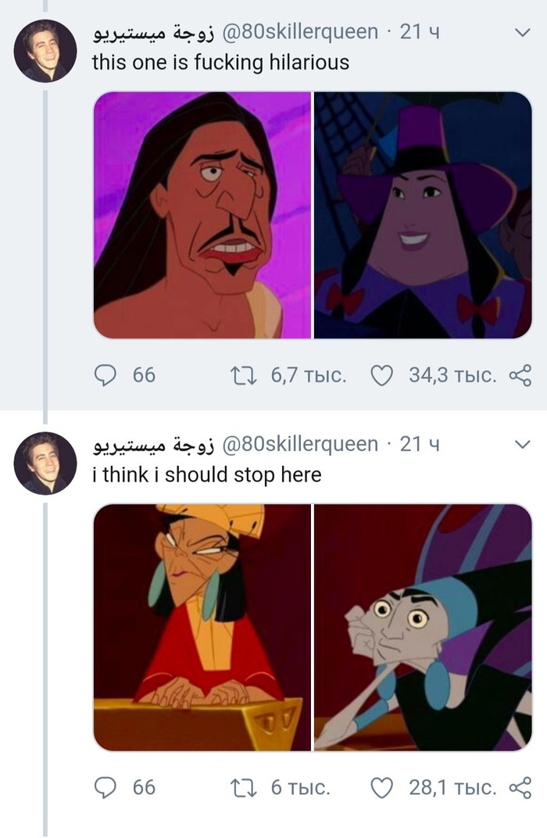Open first tweet's '21 ч' timestamp

point(419,33)
